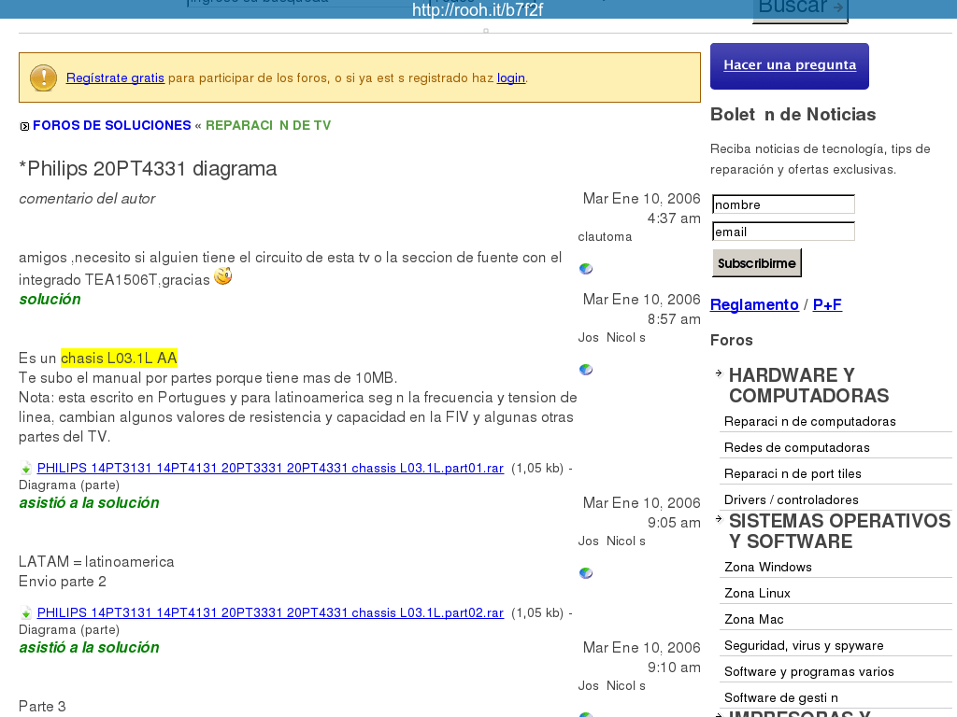Open the Reglamento link
This screenshot has width=957, height=717.
(754, 304)
